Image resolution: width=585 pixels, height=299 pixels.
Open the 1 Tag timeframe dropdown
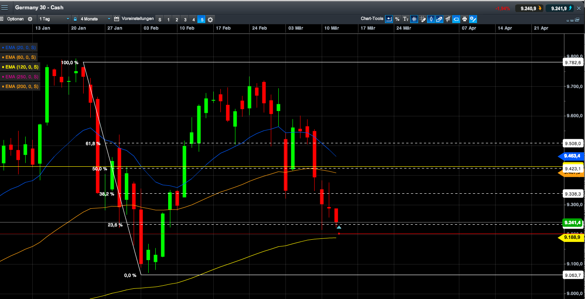[53, 19]
